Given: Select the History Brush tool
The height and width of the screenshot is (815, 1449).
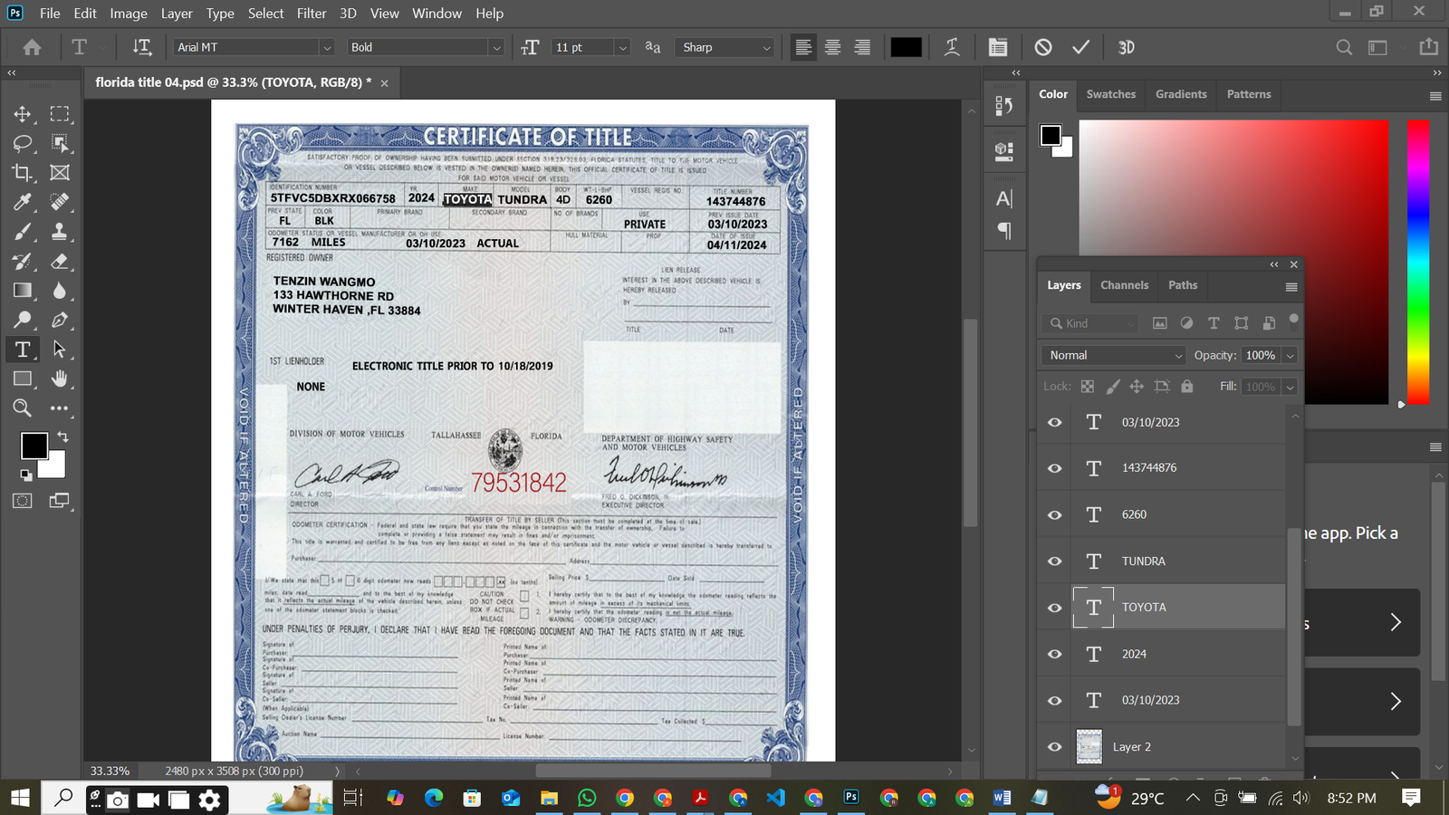Looking at the screenshot, I should click(x=23, y=261).
